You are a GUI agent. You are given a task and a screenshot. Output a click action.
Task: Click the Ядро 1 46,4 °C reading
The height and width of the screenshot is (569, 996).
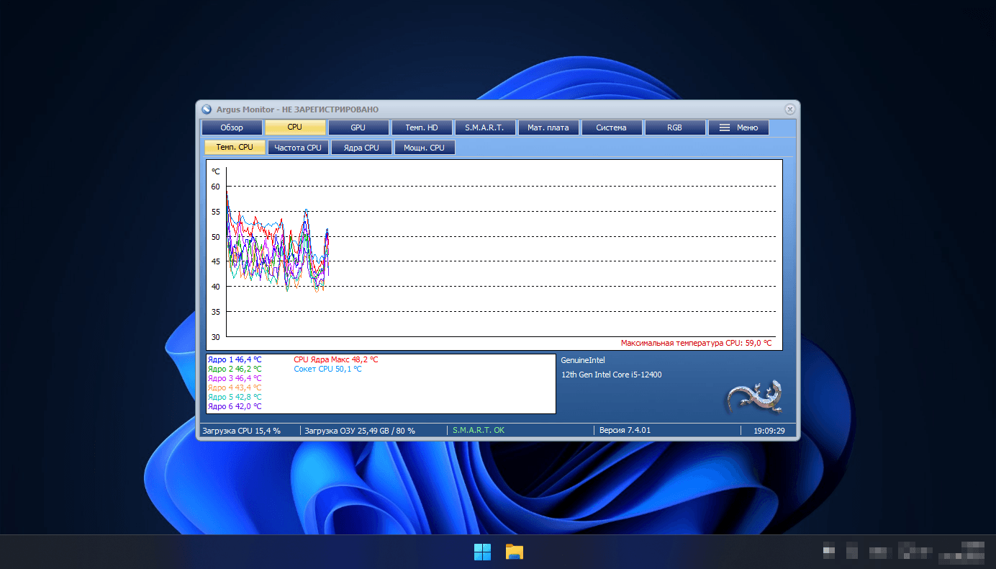[x=235, y=359]
